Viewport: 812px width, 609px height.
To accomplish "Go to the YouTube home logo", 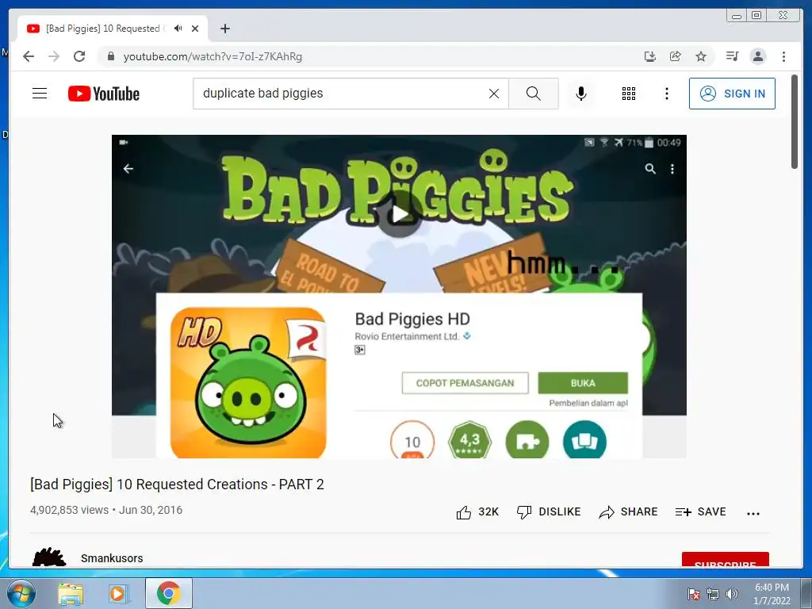I will point(104,94).
